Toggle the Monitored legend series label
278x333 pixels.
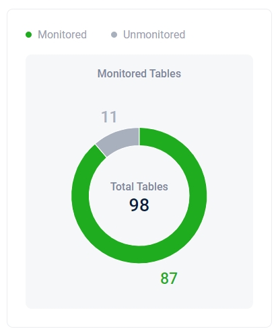point(62,35)
